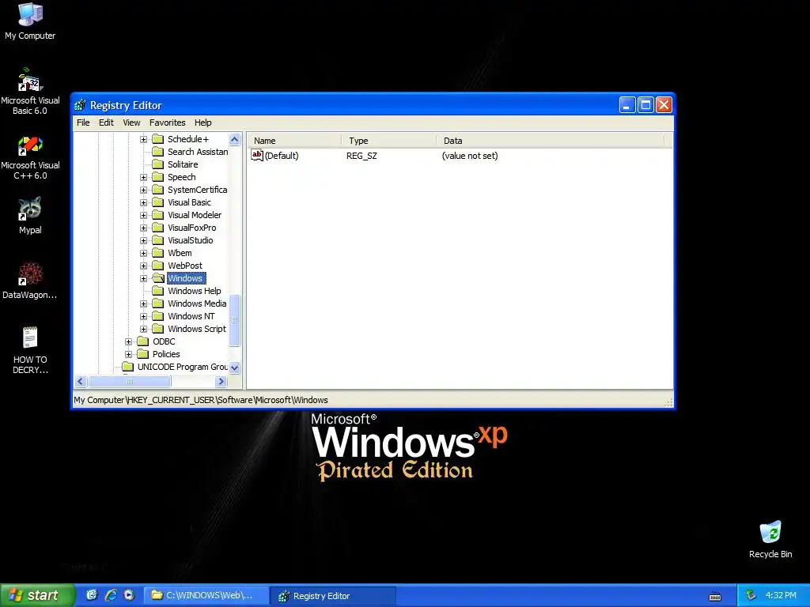Switch to C:\WINDOWS\Web taskbar window

click(x=206, y=595)
